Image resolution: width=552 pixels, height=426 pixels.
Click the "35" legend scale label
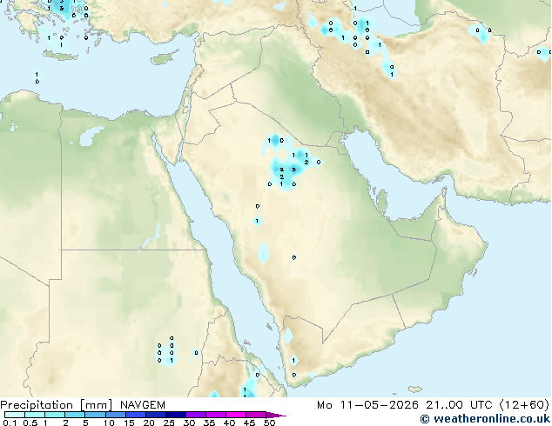pyautogui.click(x=209, y=423)
